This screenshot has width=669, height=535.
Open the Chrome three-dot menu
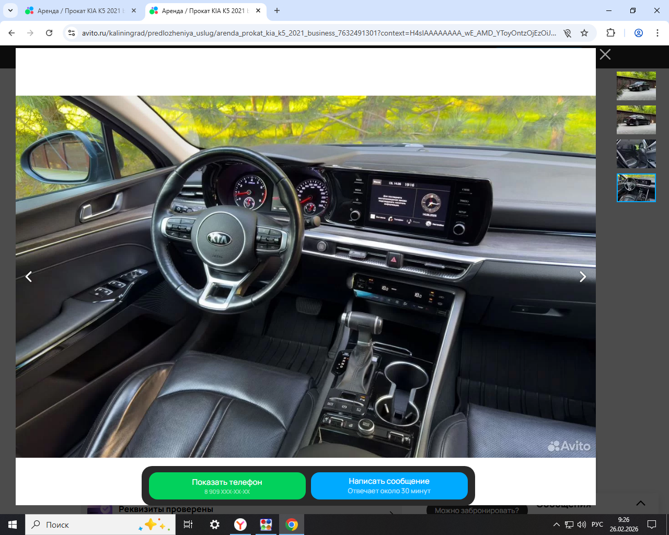657,33
